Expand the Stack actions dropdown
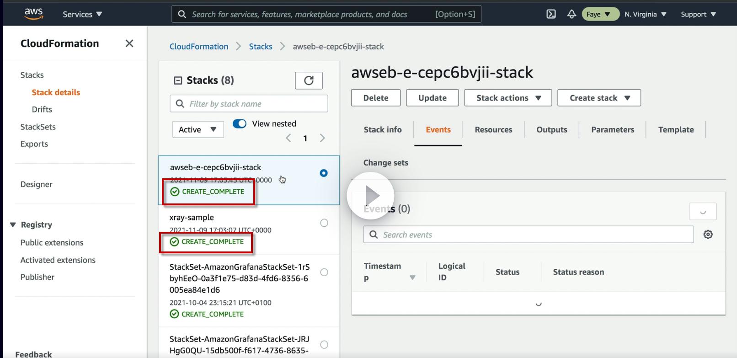The width and height of the screenshot is (737, 358). pyautogui.click(x=508, y=98)
